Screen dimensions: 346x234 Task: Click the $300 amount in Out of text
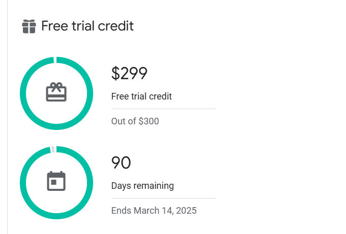[x=149, y=121]
